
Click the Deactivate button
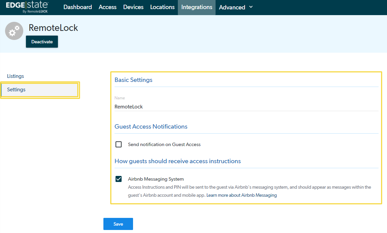point(42,42)
